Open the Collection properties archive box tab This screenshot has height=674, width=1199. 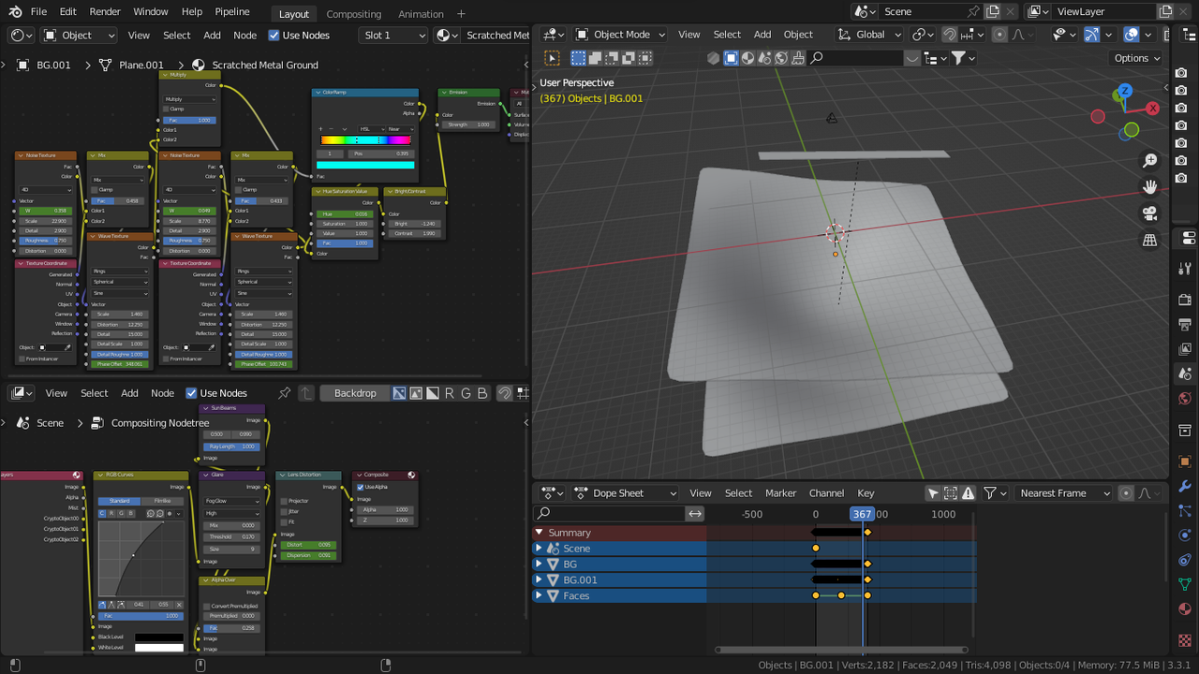(1185, 431)
